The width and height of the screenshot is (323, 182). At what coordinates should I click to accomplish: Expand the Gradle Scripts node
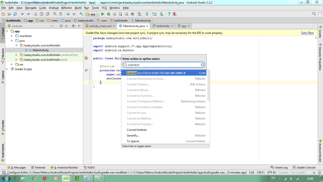click(x=8, y=69)
